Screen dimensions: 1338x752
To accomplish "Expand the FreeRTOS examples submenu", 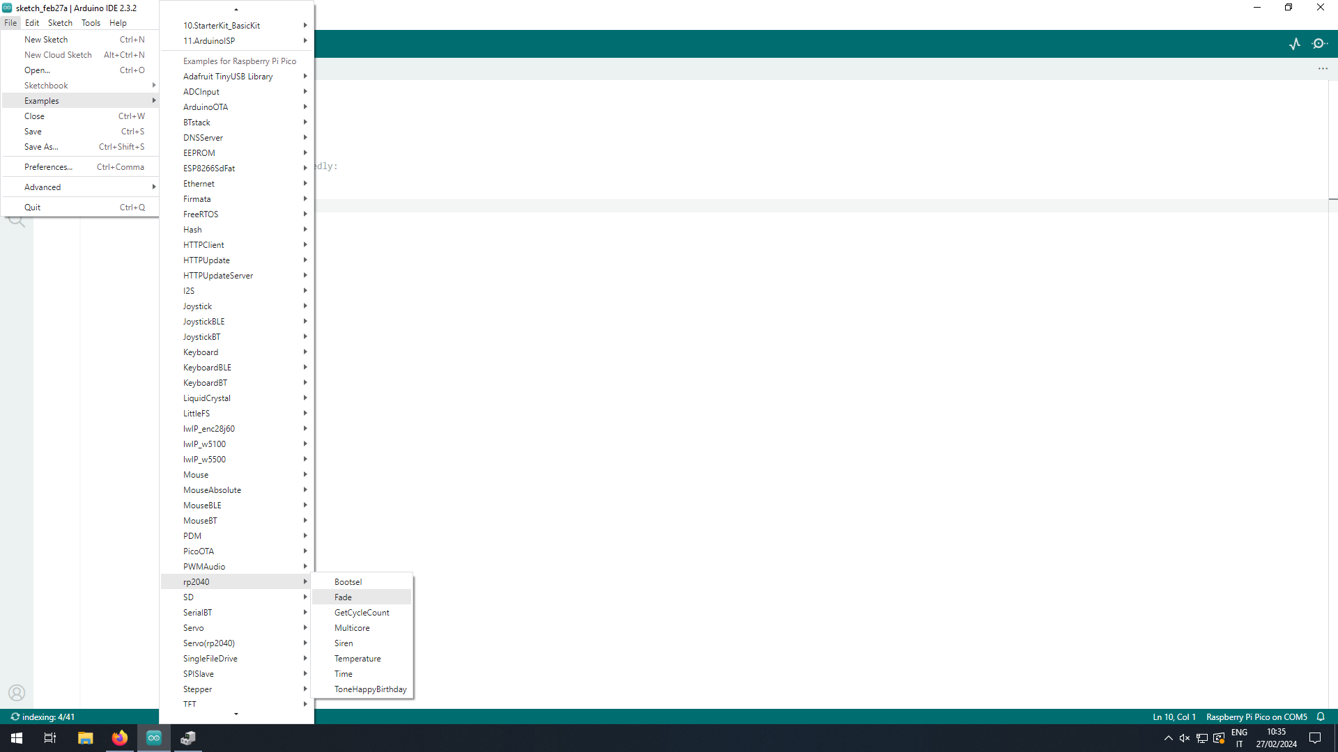I will point(237,214).
